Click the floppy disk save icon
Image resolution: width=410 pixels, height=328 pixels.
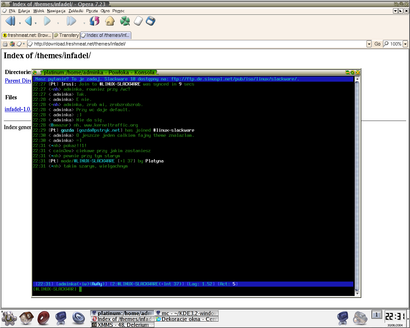(x=151, y=21)
